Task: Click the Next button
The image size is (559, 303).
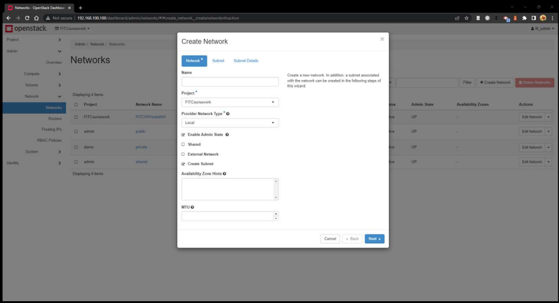Action: click(374, 239)
